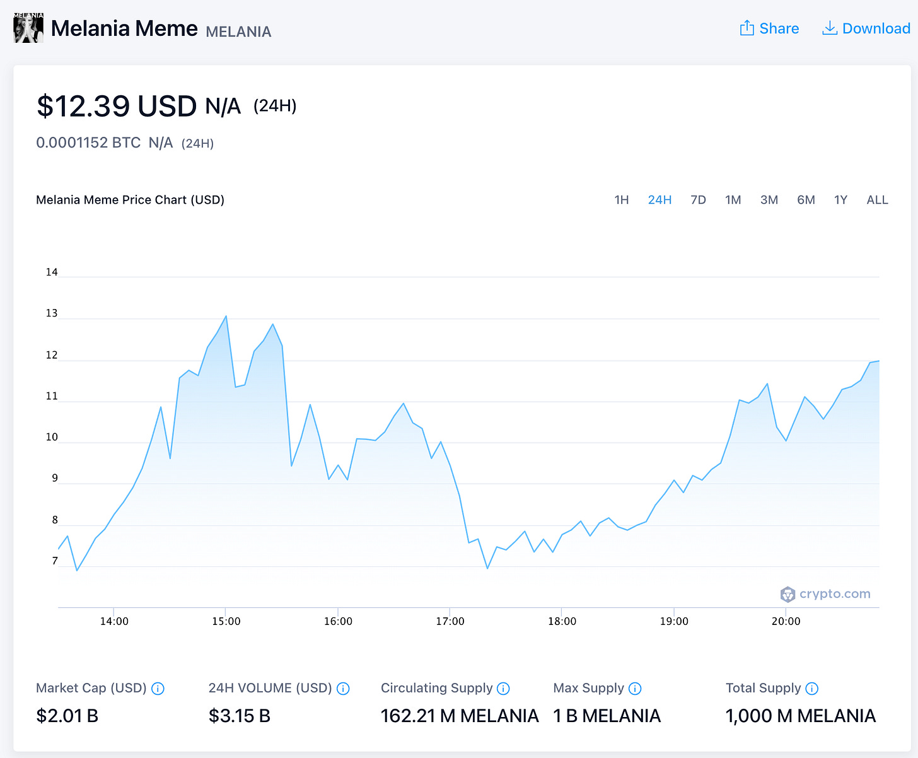Image resolution: width=918 pixels, height=758 pixels.
Task: Click the Circulating Supply label
Action: (x=436, y=688)
